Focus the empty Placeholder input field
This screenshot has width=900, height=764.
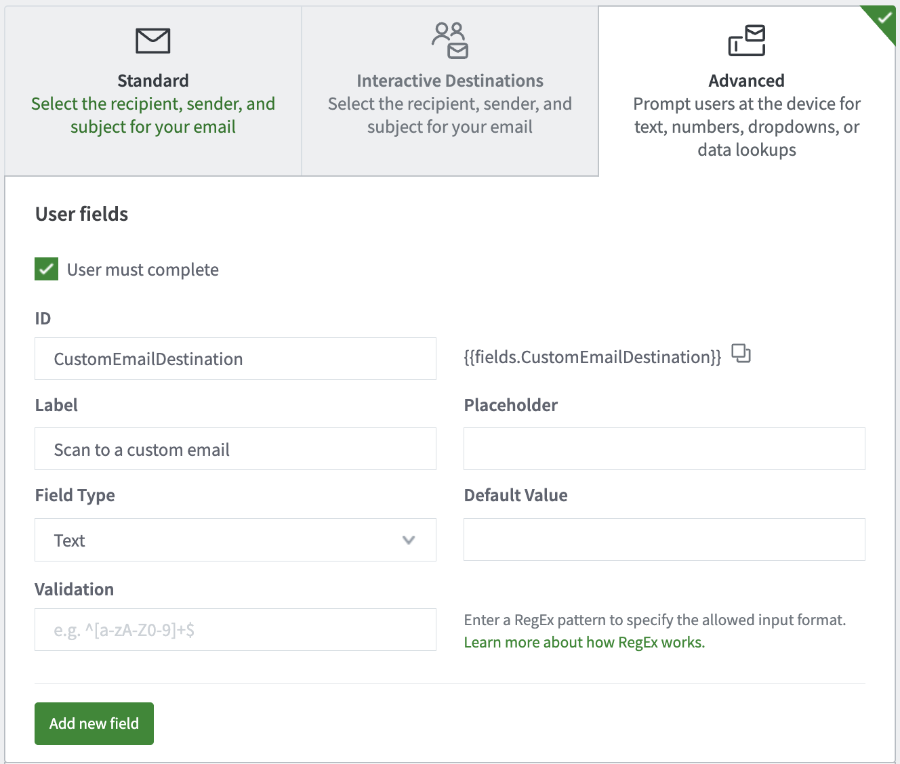click(664, 449)
